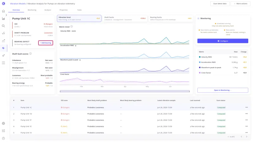Image resolution: width=253 pixels, height=142 pixels.
Task: Click the light blue Acceleration RMS swatch
Action: [x=200, y=62]
